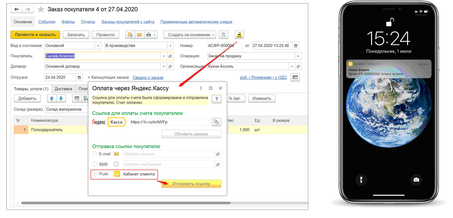453x218 pixels.
Task: Open Покупатель card with its open-form icon
Action: click(170, 56)
